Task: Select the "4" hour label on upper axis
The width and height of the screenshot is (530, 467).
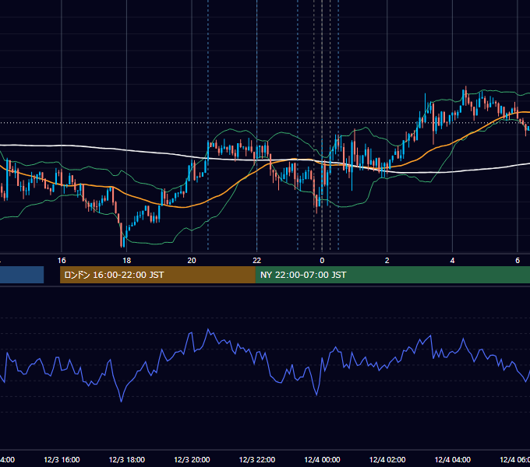Action: [x=452, y=261]
